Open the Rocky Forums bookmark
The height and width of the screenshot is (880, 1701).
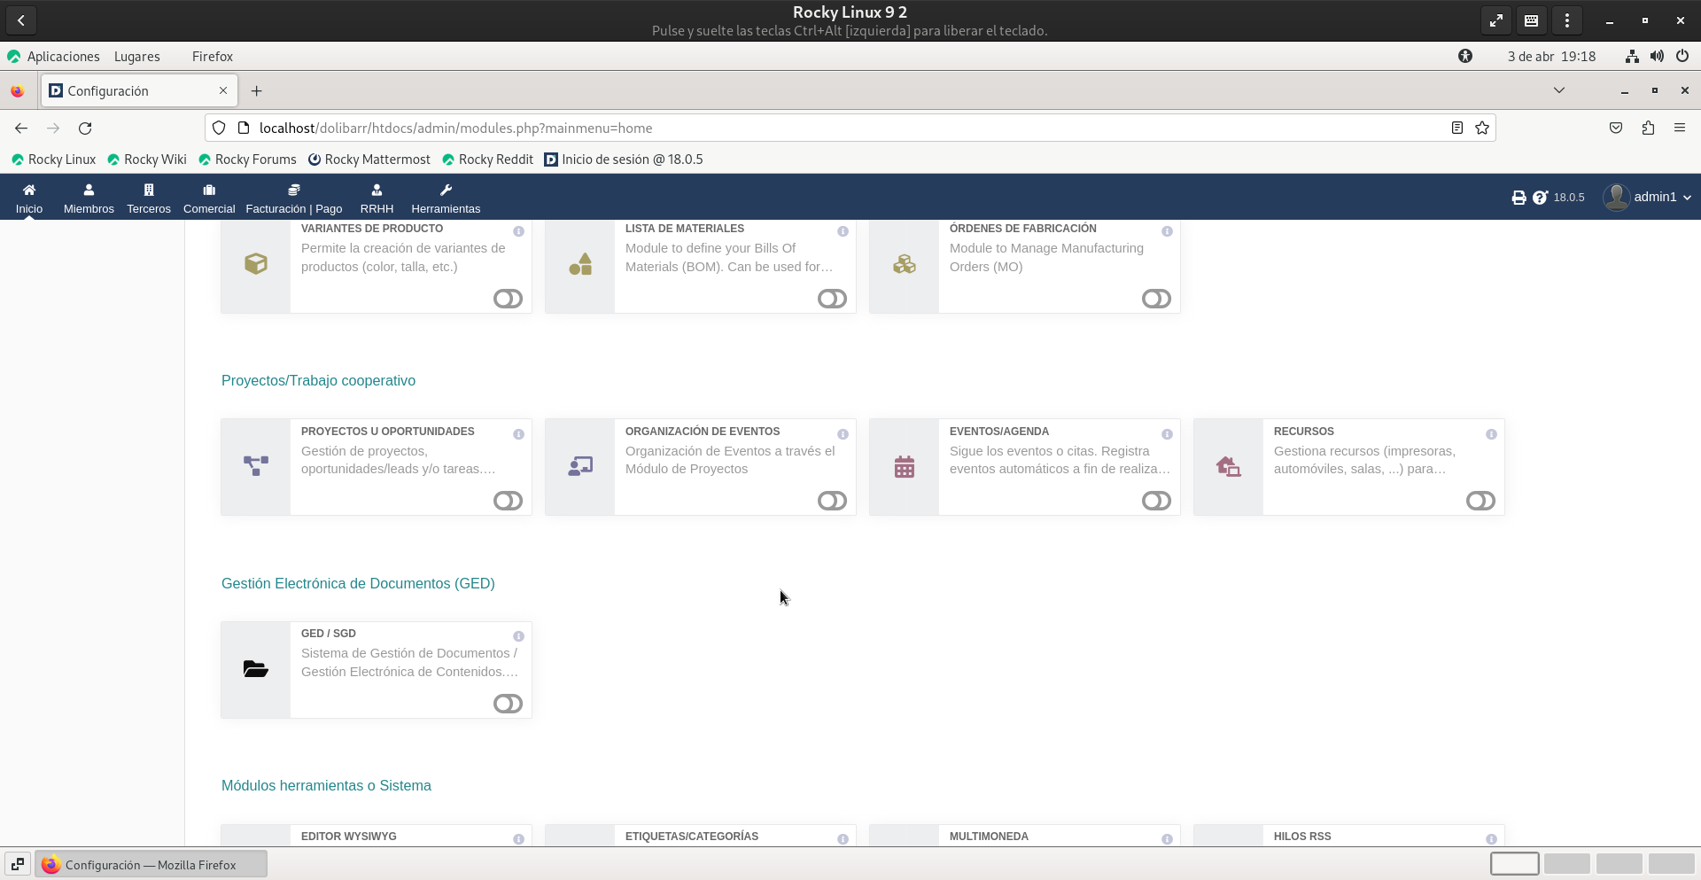pos(247,160)
